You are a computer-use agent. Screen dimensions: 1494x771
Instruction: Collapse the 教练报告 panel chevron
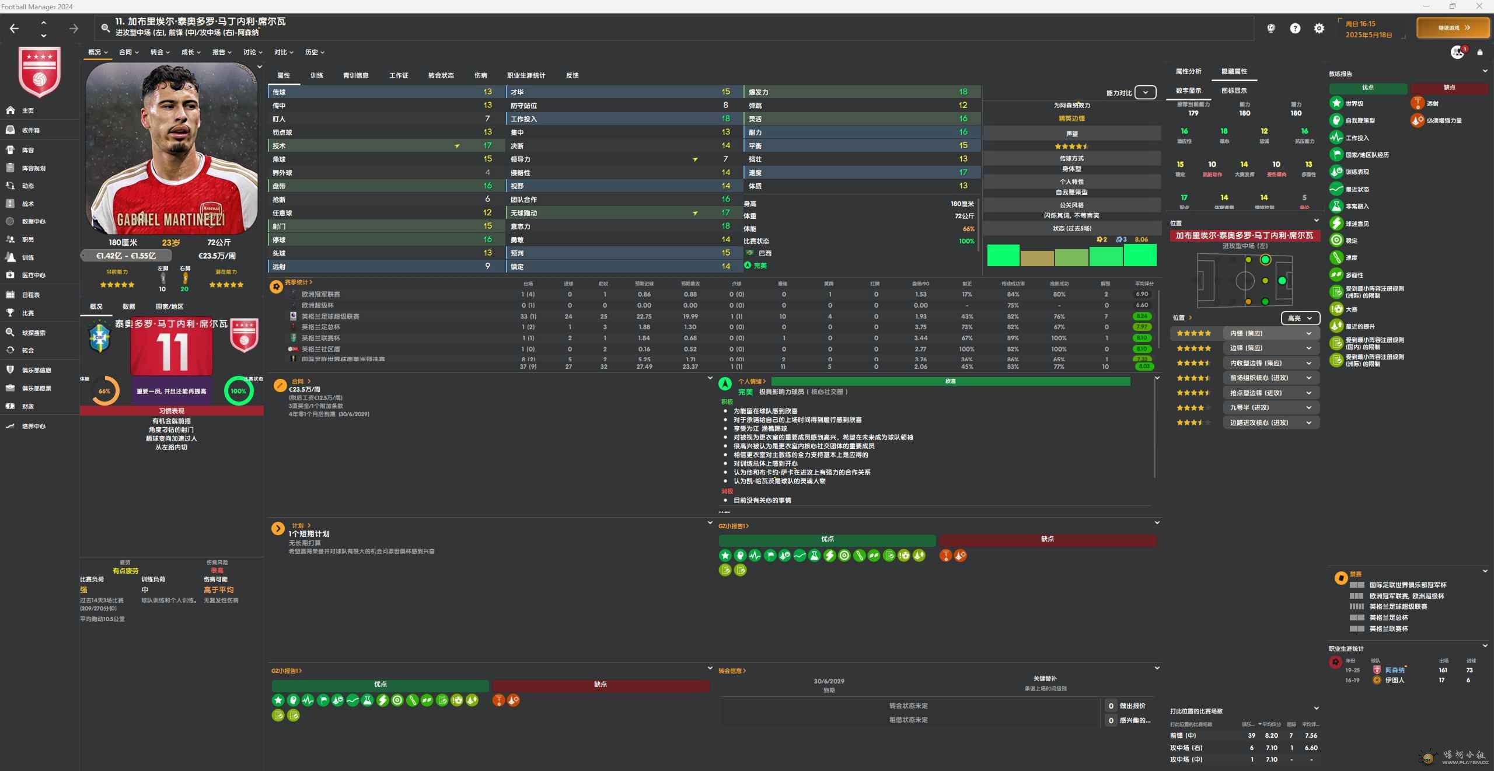coord(1485,71)
